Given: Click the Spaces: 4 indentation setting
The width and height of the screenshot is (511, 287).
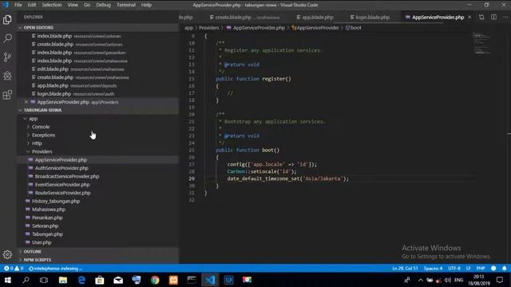Looking at the screenshot, I should point(433,269).
